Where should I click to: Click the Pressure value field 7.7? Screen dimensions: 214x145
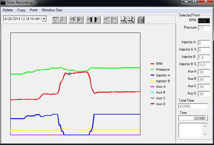[x=204, y=28]
